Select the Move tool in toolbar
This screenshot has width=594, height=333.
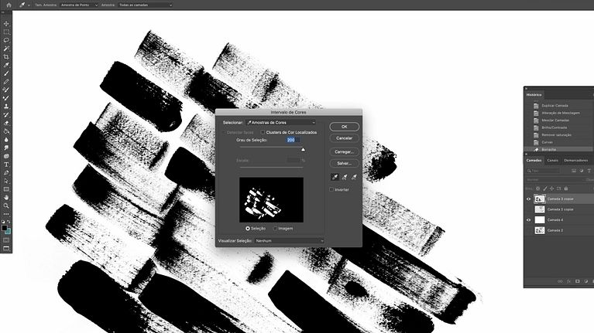[6, 23]
